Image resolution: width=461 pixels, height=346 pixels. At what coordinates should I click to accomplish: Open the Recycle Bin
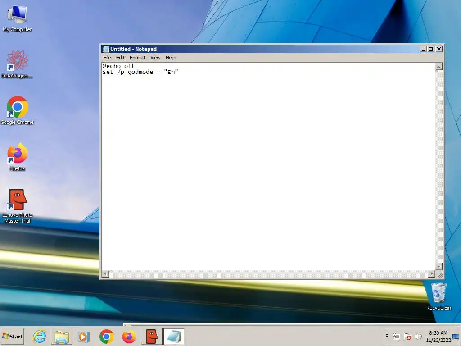point(438,296)
